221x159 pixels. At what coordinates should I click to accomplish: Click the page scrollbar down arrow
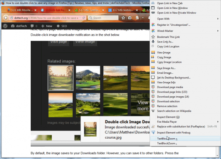(x=217, y=156)
